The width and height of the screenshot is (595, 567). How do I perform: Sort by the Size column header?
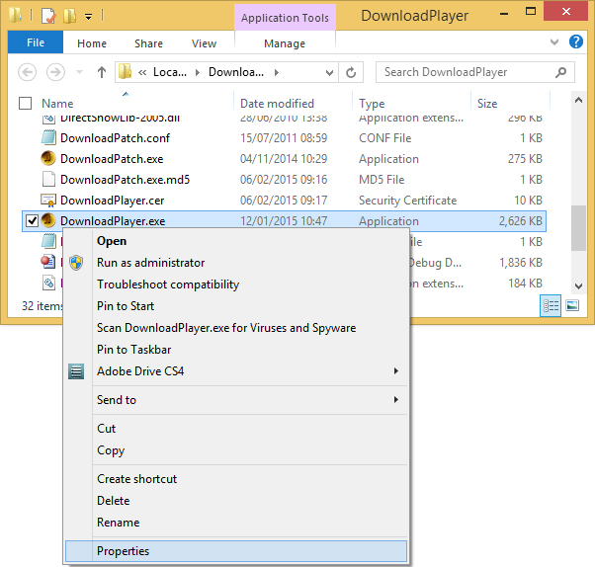point(487,104)
